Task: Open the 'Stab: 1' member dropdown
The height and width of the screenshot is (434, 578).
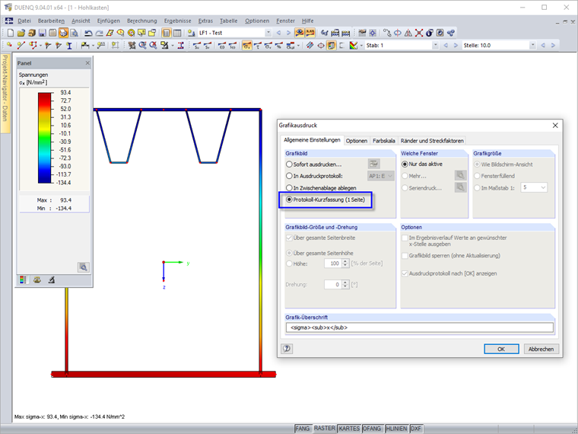Action: 435,46
